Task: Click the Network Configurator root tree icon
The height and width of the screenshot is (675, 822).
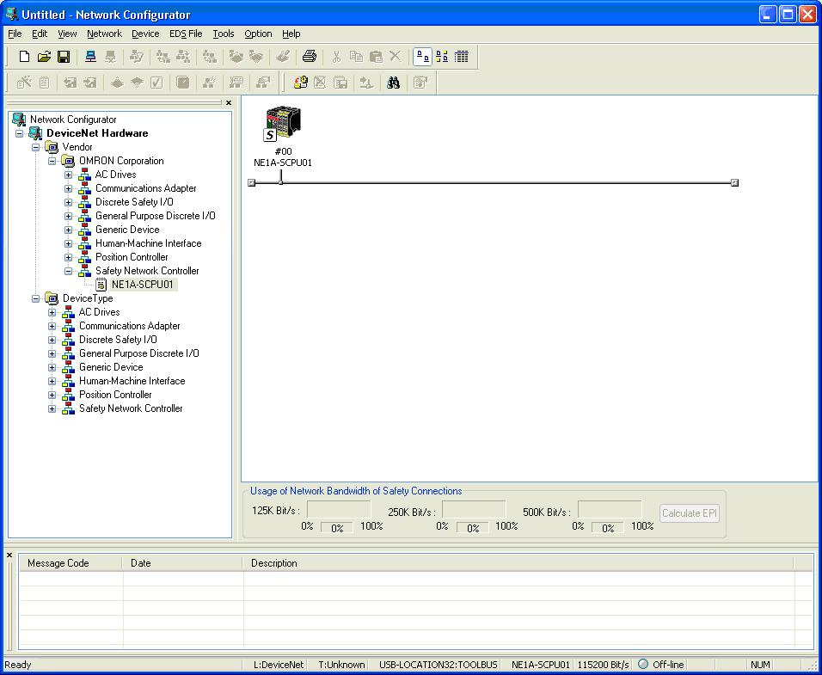Action: click(19, 120)
